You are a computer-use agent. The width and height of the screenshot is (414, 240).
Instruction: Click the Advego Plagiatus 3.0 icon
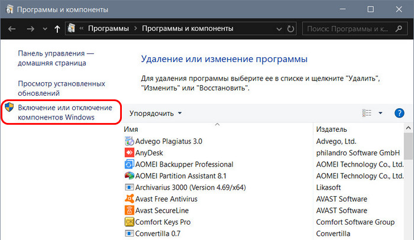click(x=129, y=141)
